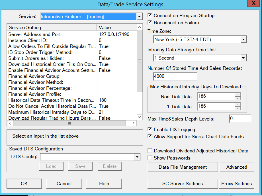Image resolution: width=262 pixels, height=196 pixels.
Task: Decrease Non-Tick Data days with down arrow
Action: [x=238, y=98]
